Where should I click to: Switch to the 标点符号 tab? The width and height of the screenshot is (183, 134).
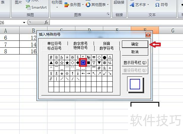[x=55, y=48]
